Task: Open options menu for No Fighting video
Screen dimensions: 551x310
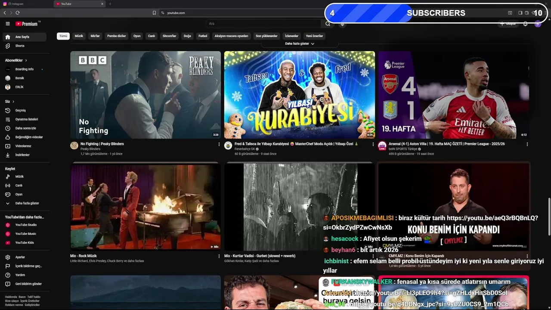Action: pyautogui.click(x=219, y=144)
